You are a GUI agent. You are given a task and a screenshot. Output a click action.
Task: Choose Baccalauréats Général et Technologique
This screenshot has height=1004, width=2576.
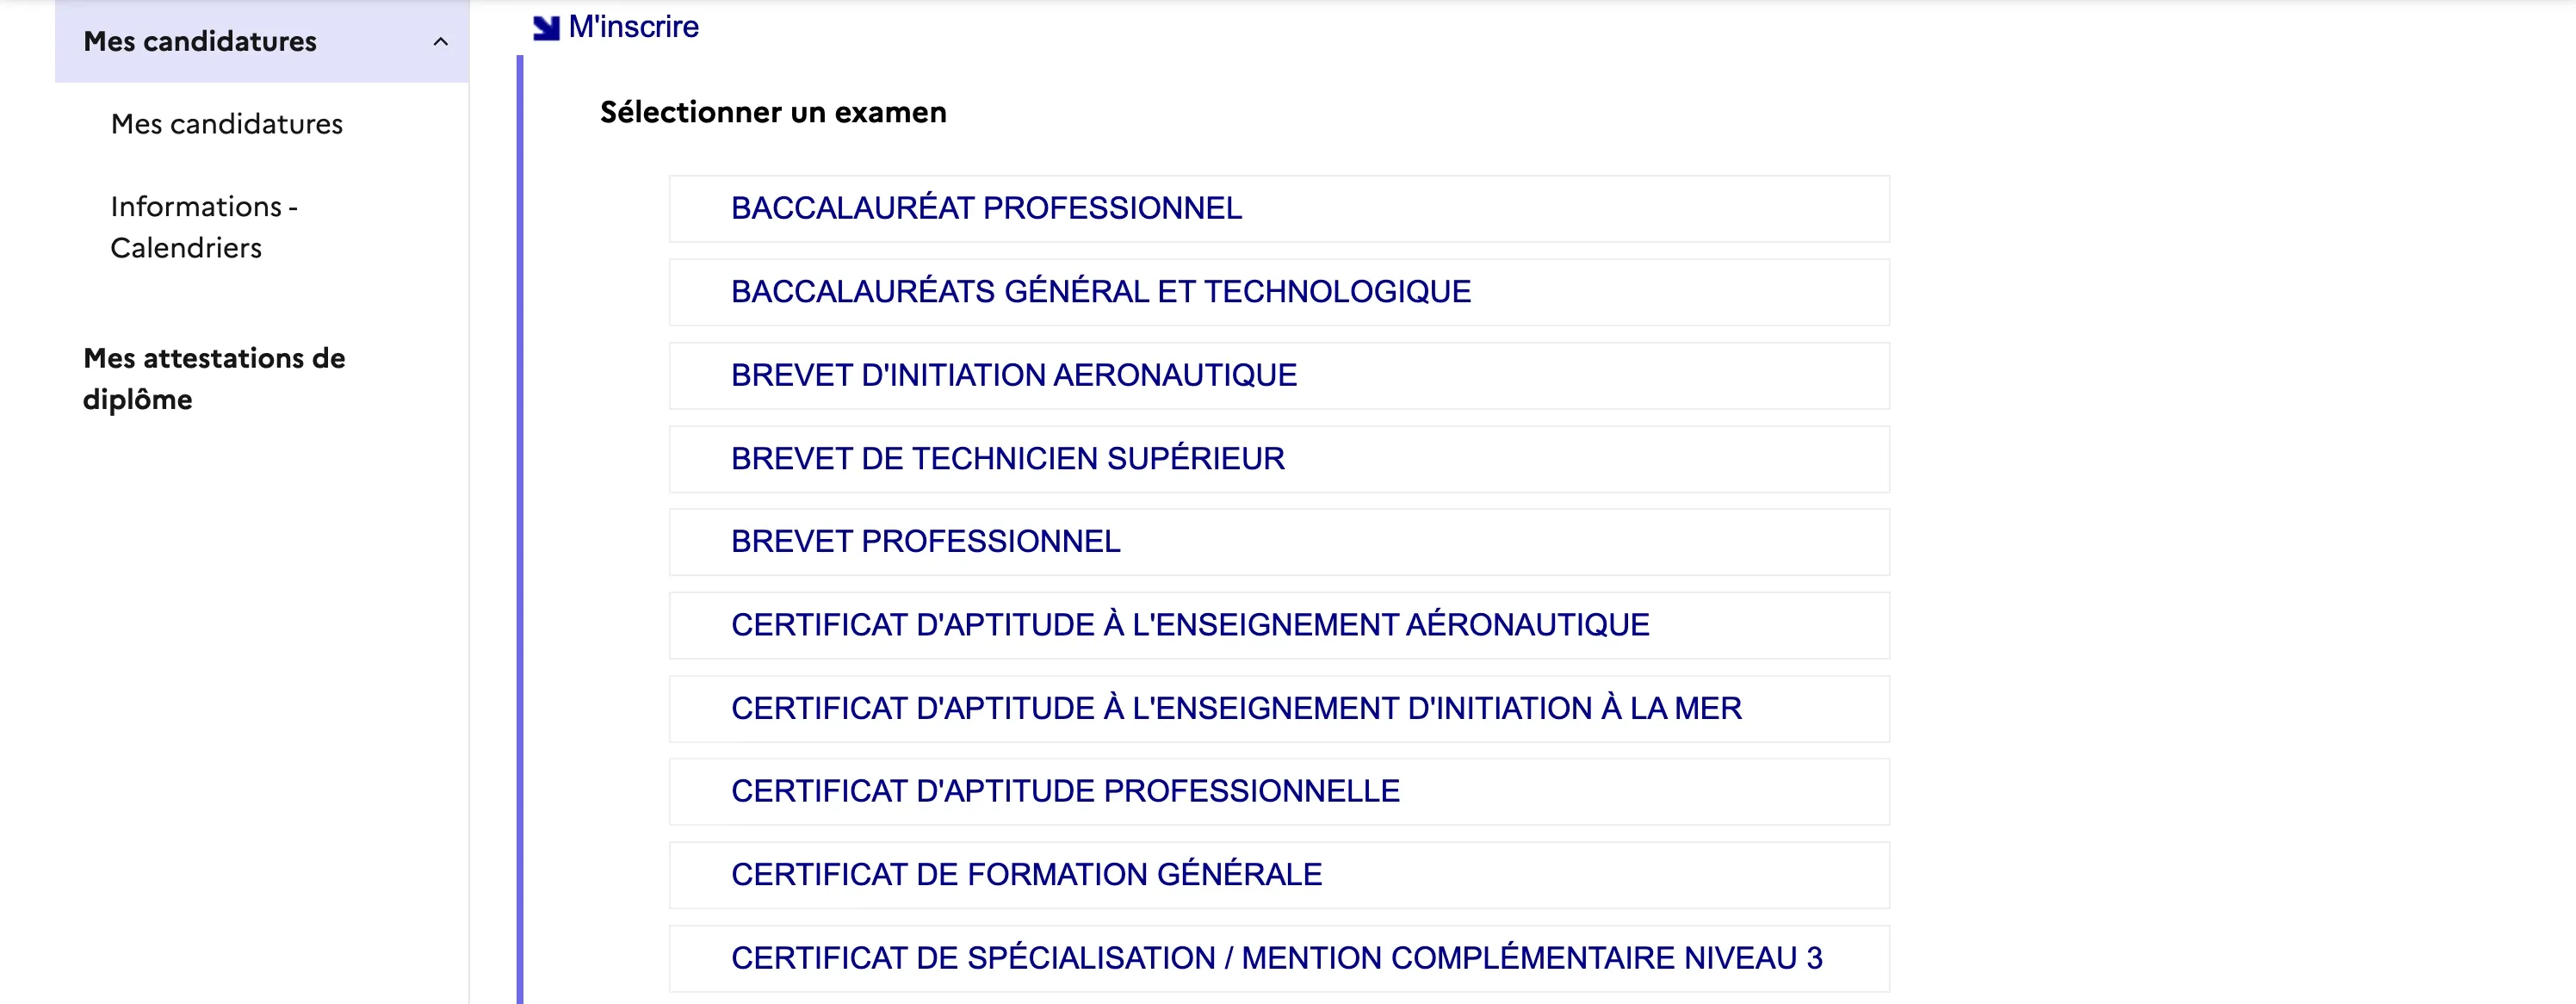pos(1100,292)
